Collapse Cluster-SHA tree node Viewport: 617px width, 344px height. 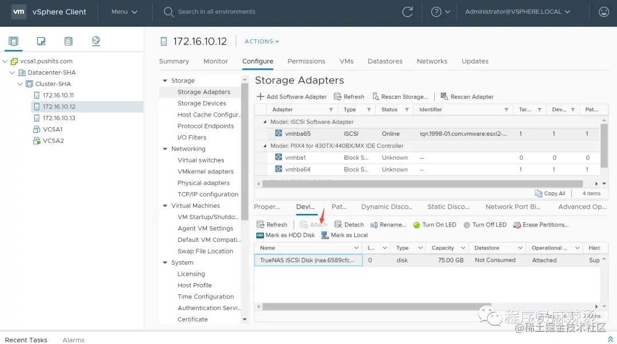(19, 84)
